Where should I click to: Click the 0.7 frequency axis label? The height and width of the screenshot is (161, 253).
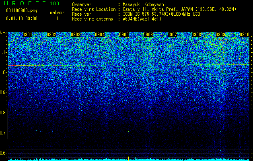tap(3, 133)
